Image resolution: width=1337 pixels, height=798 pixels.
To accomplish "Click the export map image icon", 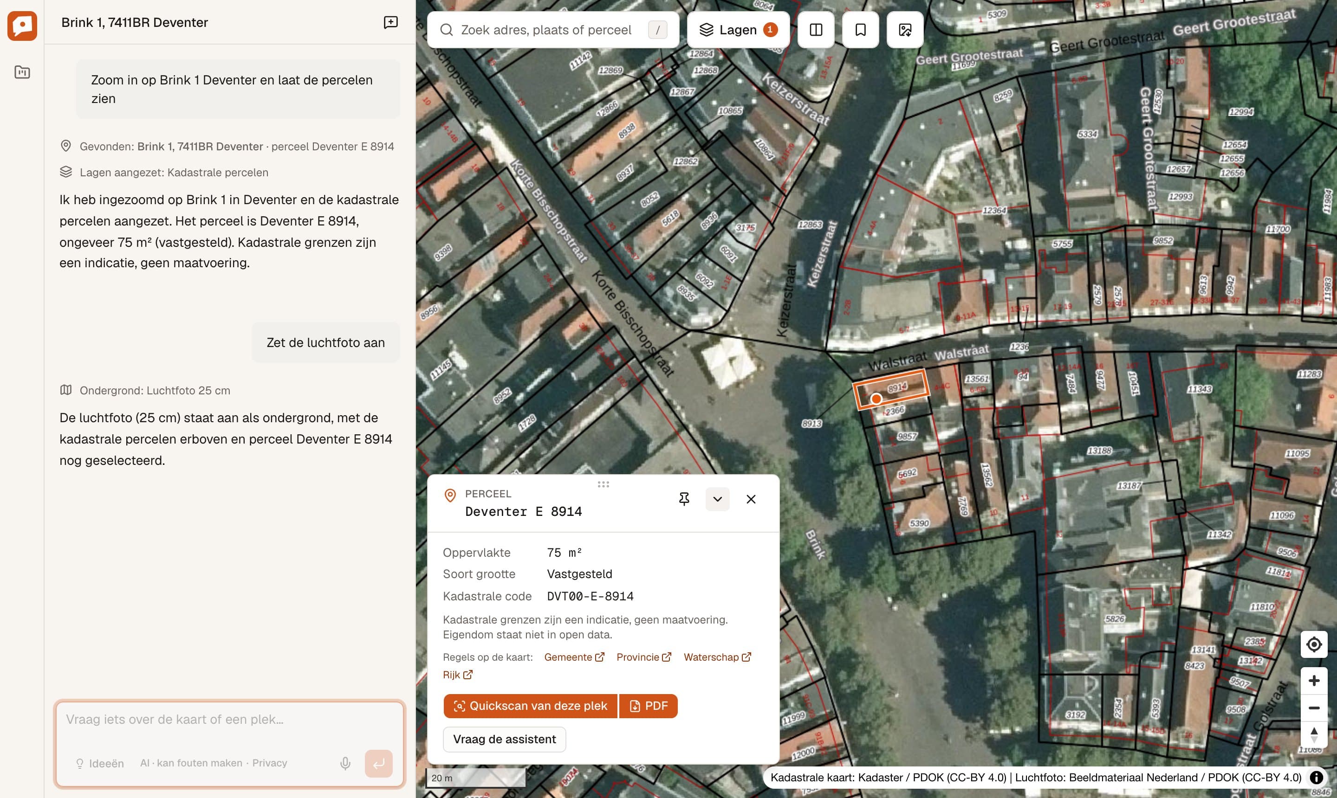I will click(905, 30).
